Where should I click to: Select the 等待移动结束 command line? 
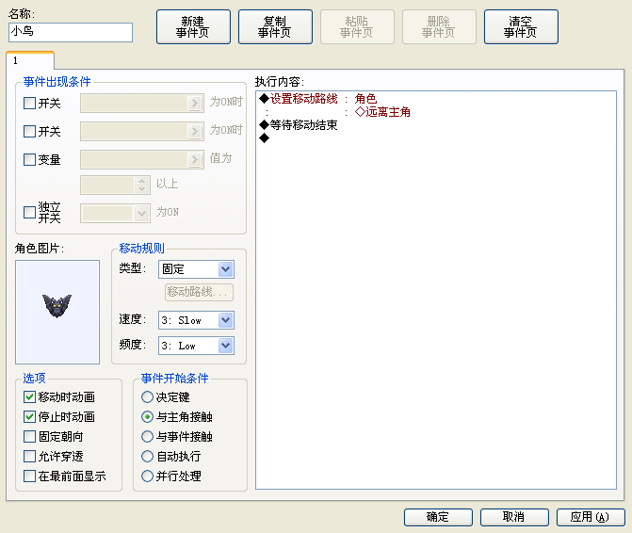299,125
